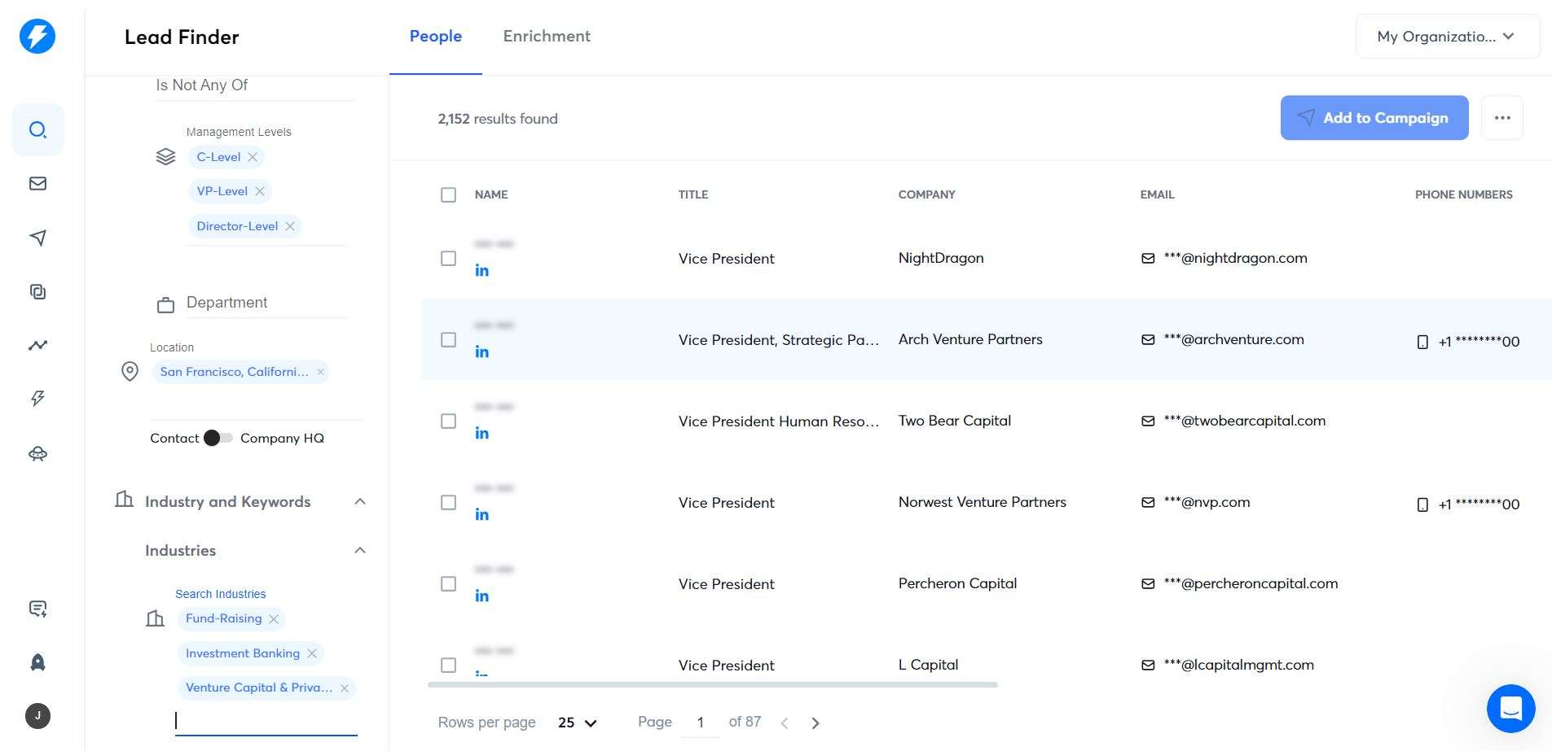The width and height of the screenshot is (1552, 751).
Task: Remove the Venture Capital & Private Equity tag
Action: (345, 688)
